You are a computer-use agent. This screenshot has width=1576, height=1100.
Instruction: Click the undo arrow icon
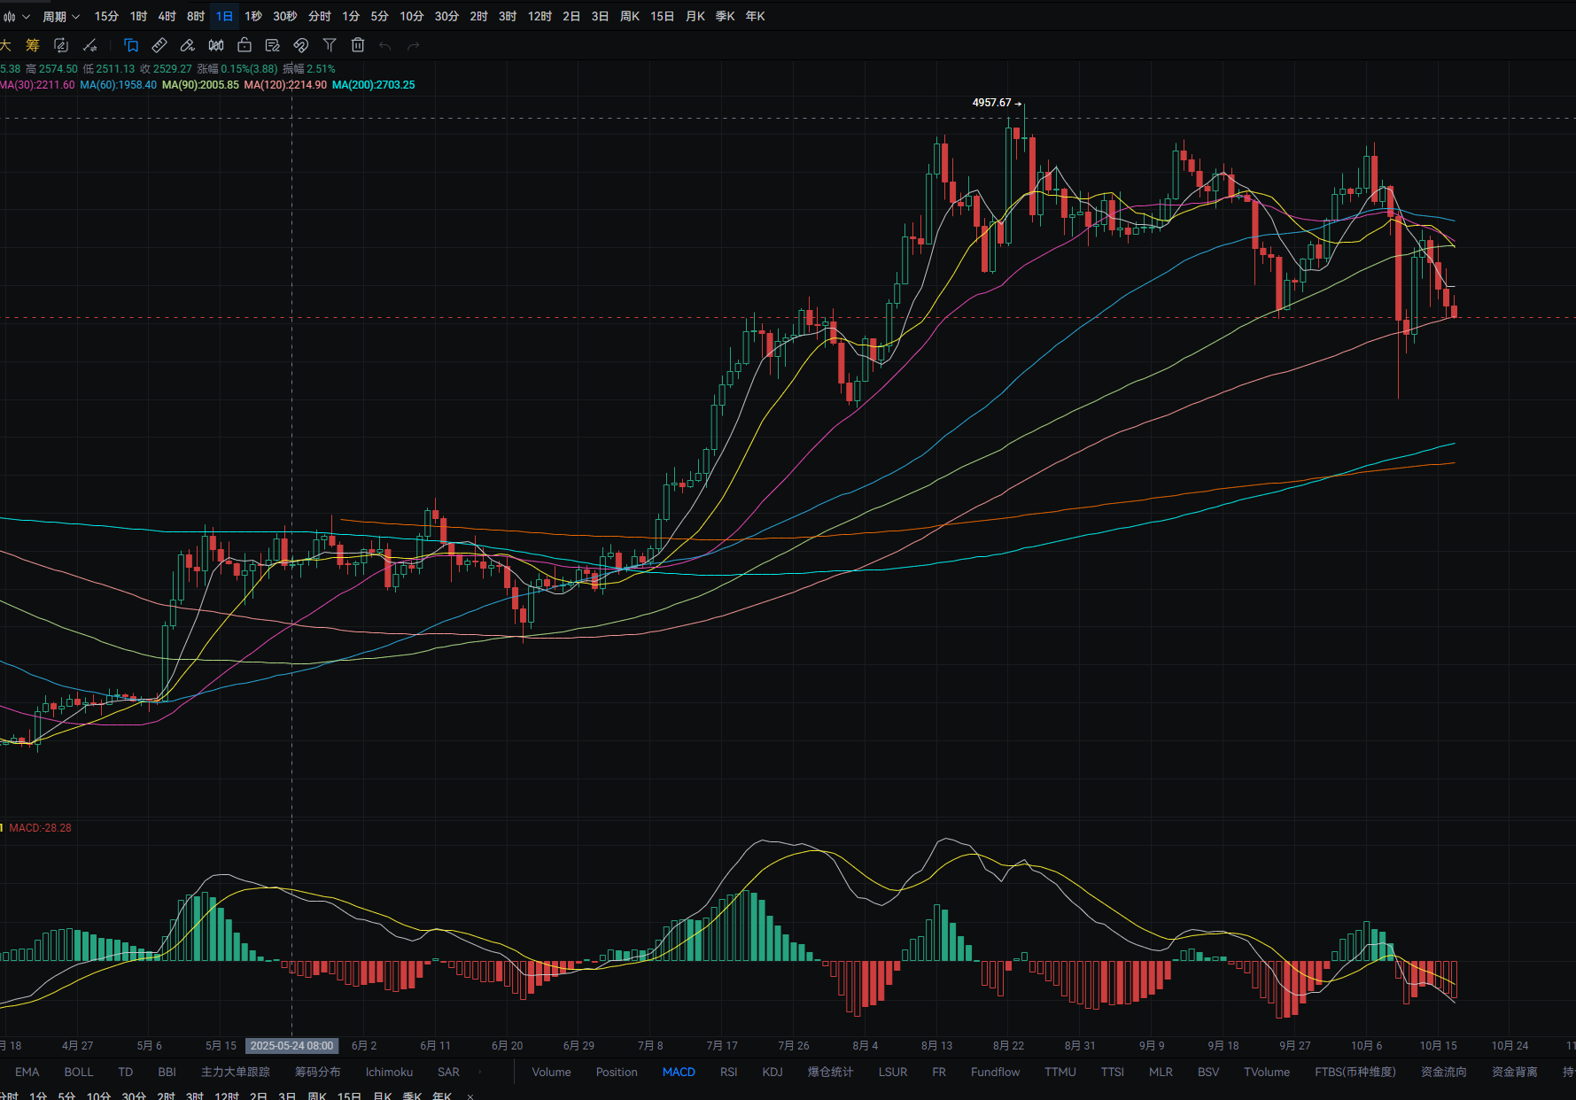(x=385, y=45)
